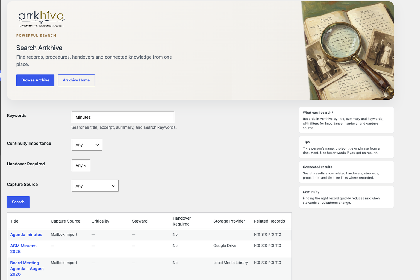Click the magnifying glass hero illustration
Screen dimensions: 420x280
click(x=348, y=50)
